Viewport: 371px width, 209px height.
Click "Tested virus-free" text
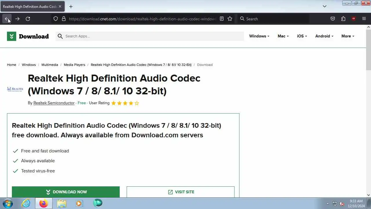point(38,171)
